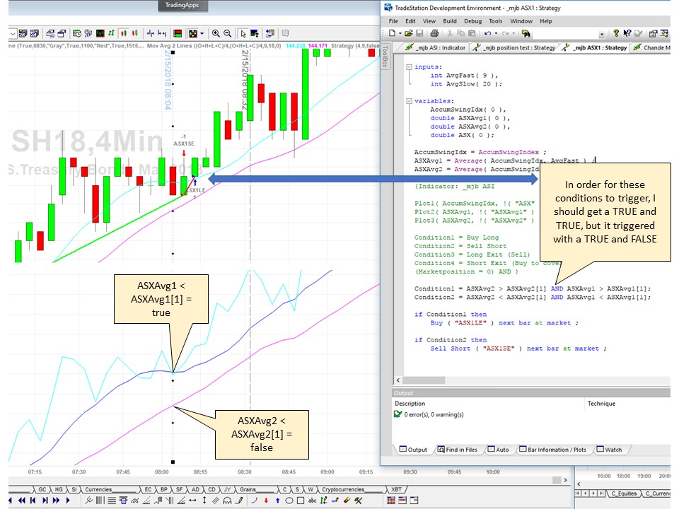This screenshot has width=679, height=509.
Task: Click the skip to previous bar control
Action: (x=33, y=501)
